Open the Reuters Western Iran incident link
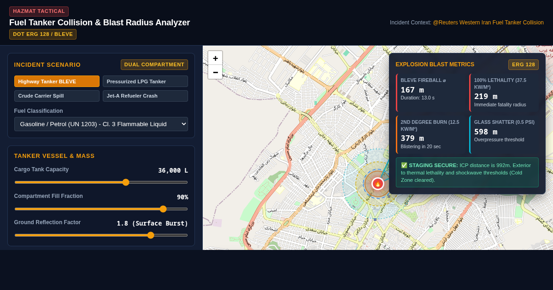The height and width of the screenshot is (290, 553). coord(488,23)
